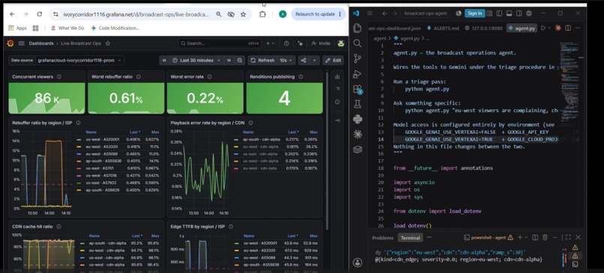
Task: Maximize the VS Code terminal panel
Action: coord(568,238)
